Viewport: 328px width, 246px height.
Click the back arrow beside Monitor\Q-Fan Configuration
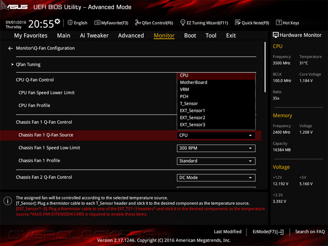10,48
